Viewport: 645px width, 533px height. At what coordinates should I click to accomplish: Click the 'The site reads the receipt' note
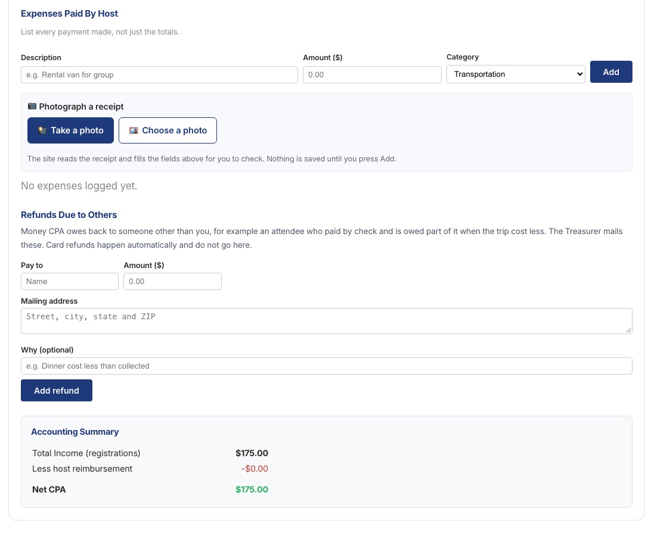(212, 159)
